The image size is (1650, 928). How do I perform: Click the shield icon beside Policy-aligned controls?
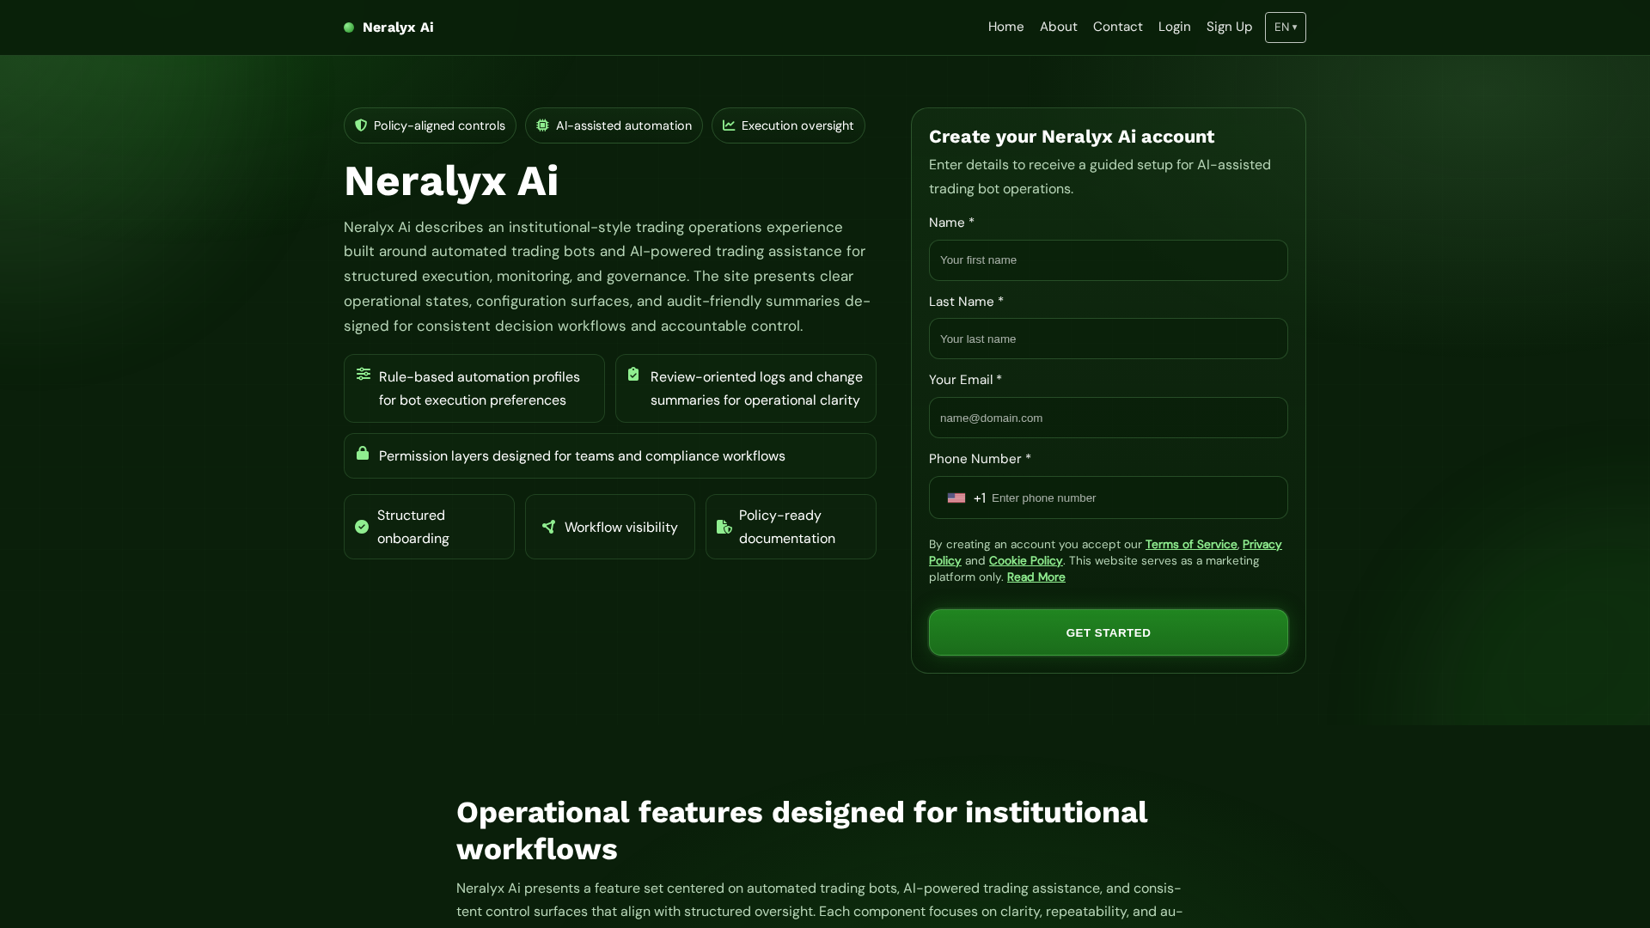point(361,125)
